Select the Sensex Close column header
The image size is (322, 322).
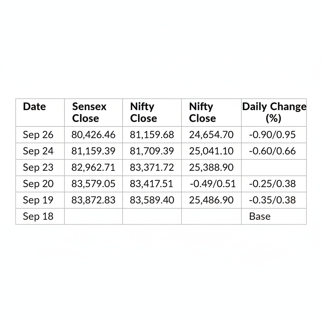click(x=89, y=112)
